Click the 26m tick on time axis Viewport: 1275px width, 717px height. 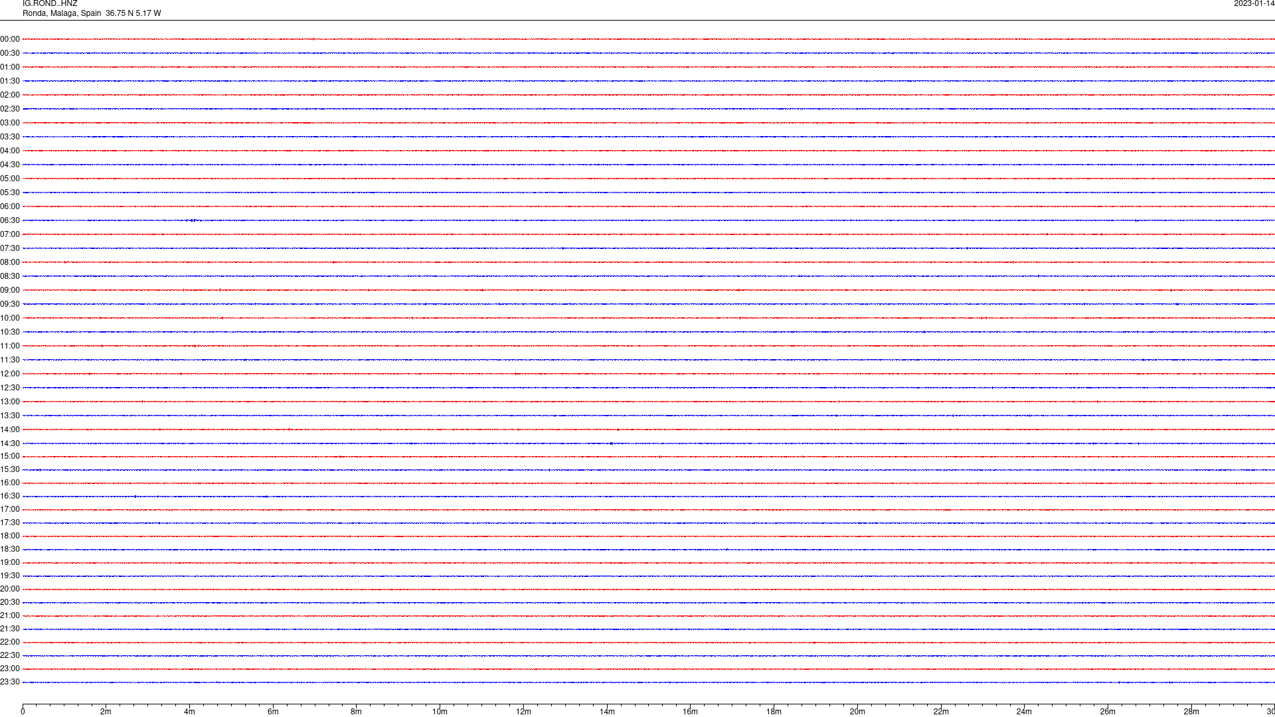(1108, 712)
